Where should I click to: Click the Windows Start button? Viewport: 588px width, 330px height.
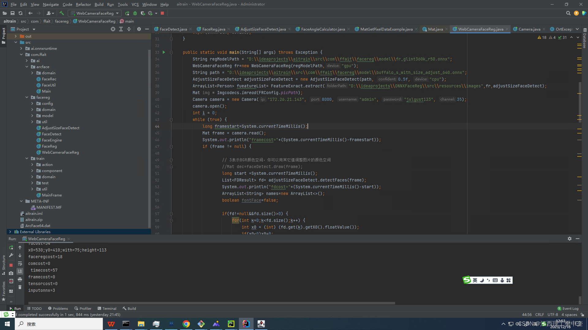[x=7, y=324]
